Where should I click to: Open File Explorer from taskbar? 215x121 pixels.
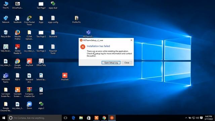point(81,118)
